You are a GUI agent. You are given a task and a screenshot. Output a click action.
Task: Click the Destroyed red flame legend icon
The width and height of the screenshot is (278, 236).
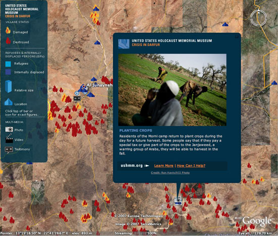pos(8,40)
